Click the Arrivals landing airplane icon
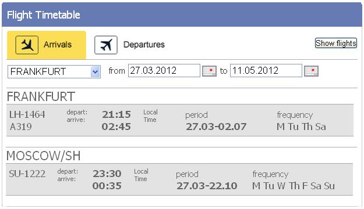Screen dimensions: 364x209 [27, 45]
